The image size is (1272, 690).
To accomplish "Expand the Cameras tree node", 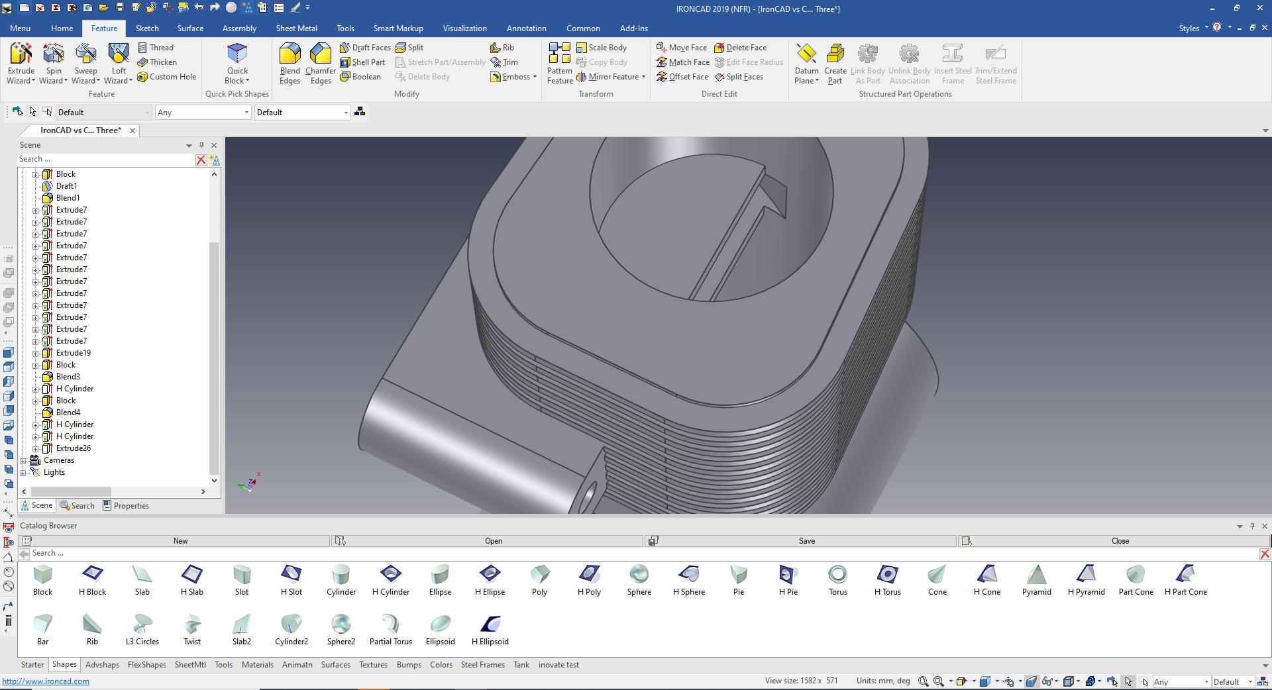I will tap(23, 461).
